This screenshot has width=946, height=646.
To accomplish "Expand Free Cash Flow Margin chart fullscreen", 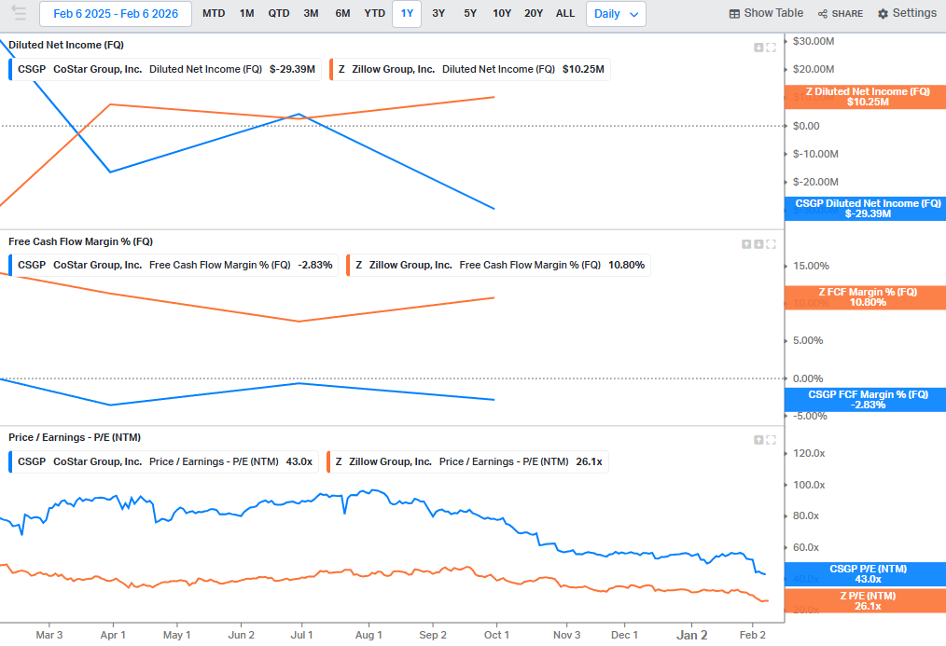I will pos(772,244).
